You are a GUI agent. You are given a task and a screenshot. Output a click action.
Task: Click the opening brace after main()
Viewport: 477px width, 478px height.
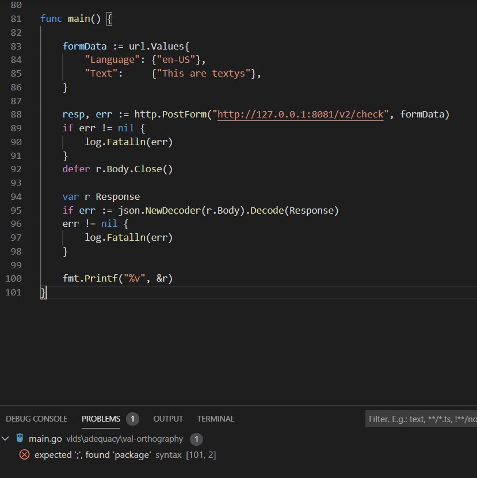[x=109, y=19]
